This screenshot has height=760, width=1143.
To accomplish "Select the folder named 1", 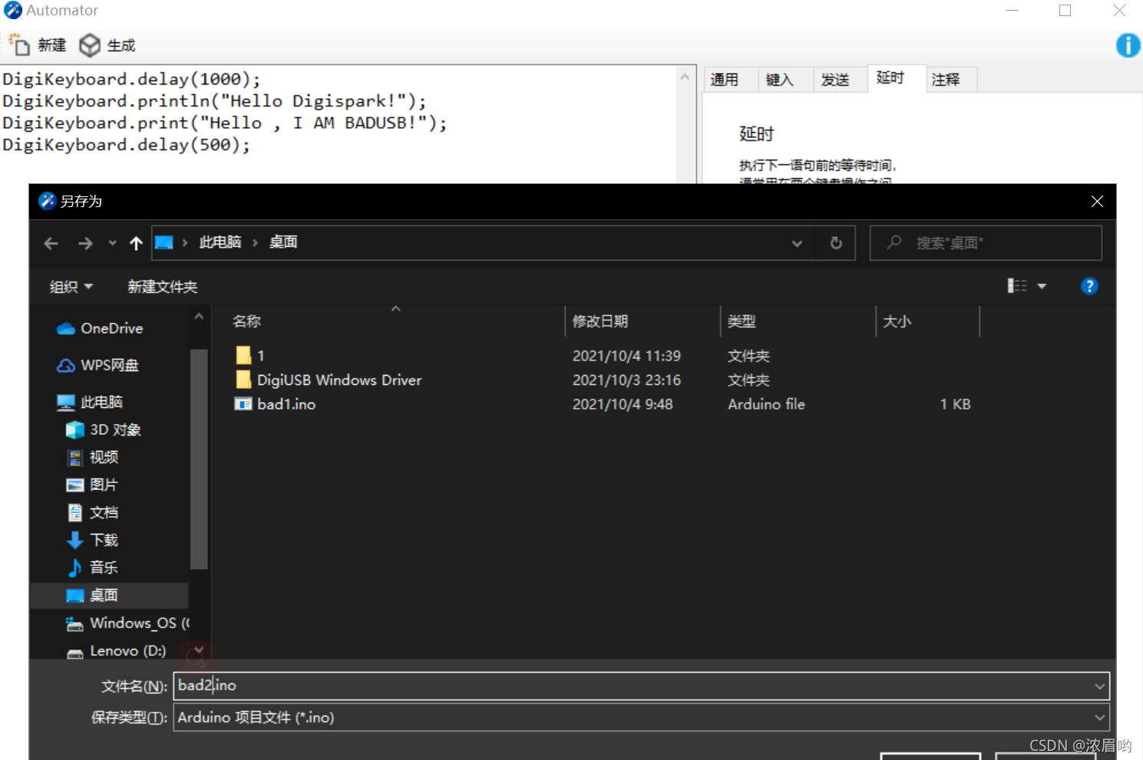I will tap(250, 355).
